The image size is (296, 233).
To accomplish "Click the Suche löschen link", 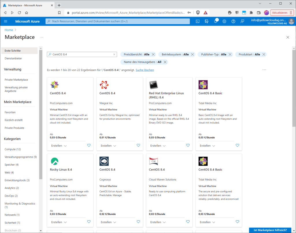I will 145,70.
